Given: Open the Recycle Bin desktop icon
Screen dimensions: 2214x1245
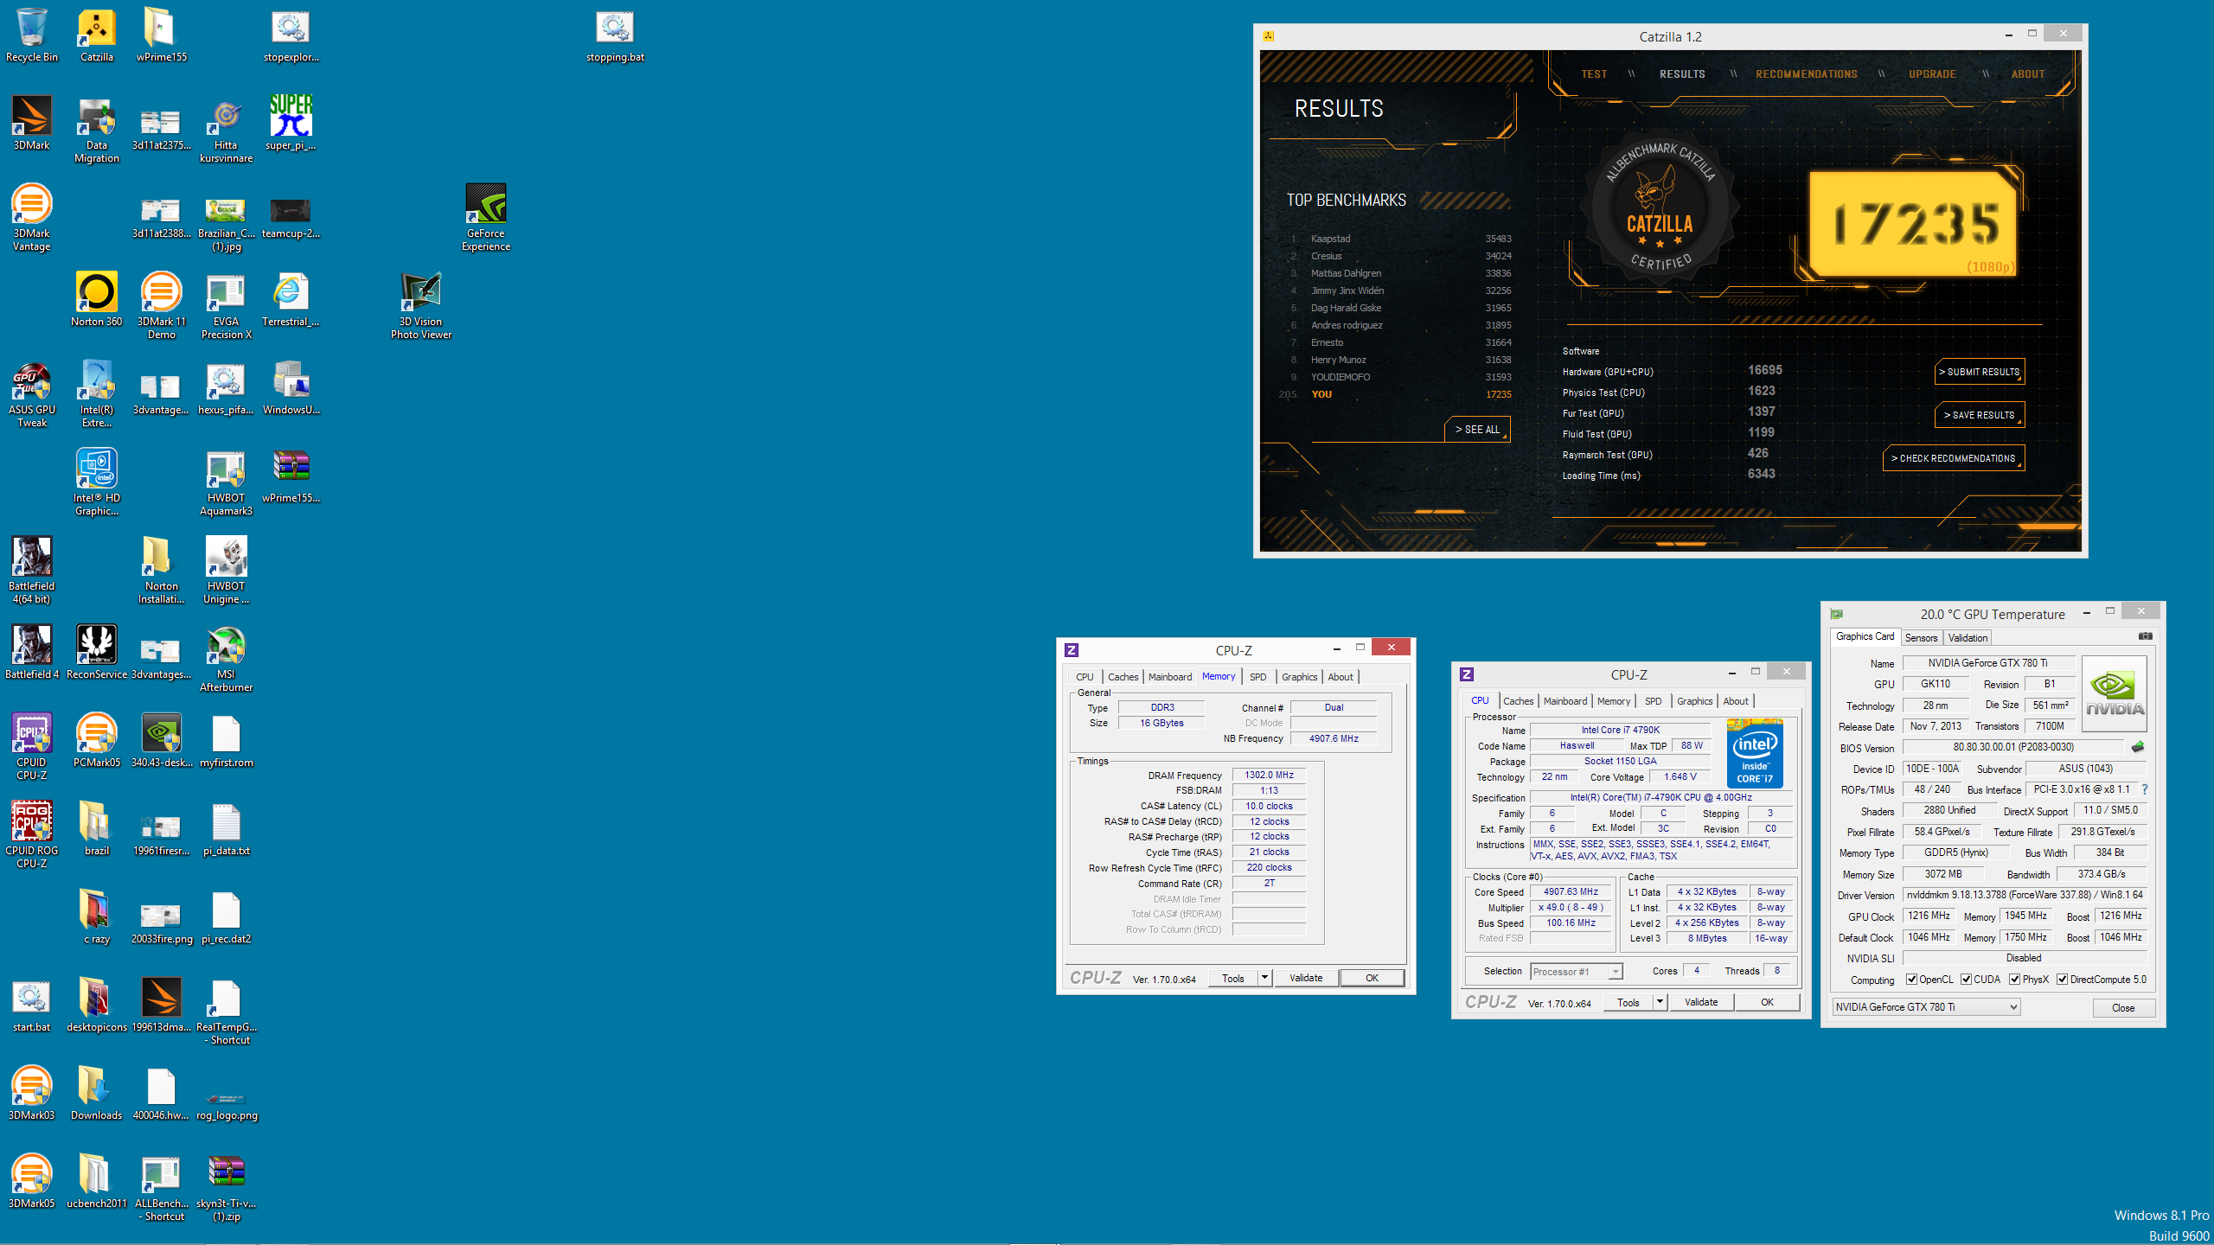Looking at the screenshot, I should point(32,35).
